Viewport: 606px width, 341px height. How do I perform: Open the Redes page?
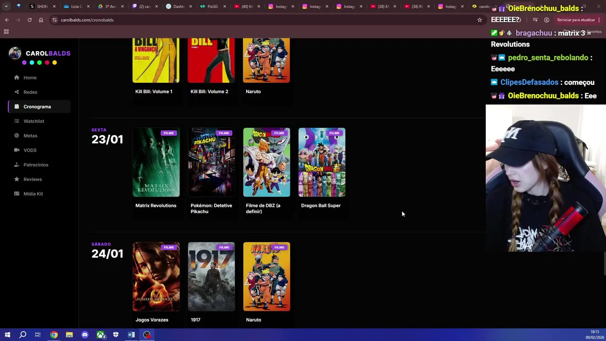[30, 92]
